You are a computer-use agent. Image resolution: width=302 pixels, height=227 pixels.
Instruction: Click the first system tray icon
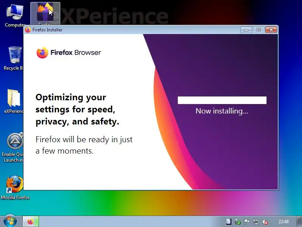pos(229,222)
